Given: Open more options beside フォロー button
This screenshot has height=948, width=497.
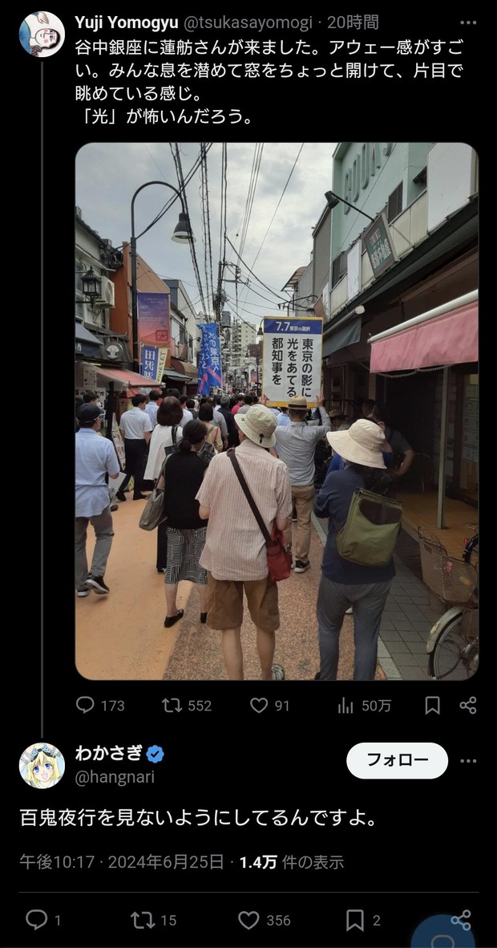Looking at the screenshot, I should [468, 761].
